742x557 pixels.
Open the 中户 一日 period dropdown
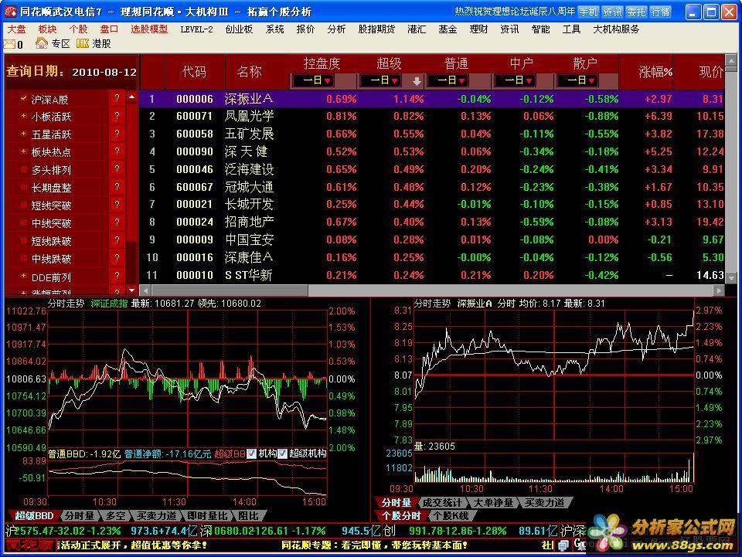515,81
